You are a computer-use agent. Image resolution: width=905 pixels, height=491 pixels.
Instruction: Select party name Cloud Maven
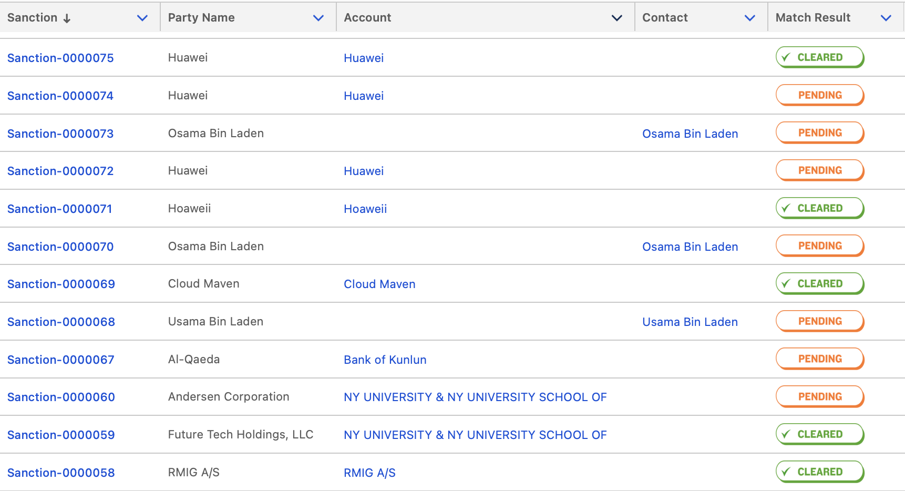pos(203,283)
